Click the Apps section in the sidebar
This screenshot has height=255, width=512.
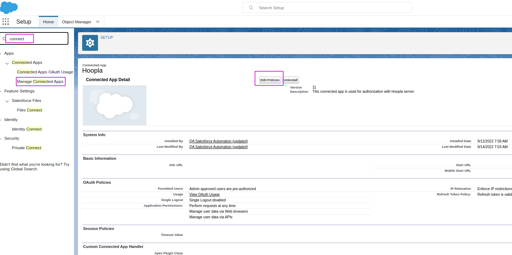pyautogui.click(x=9, y=53)
